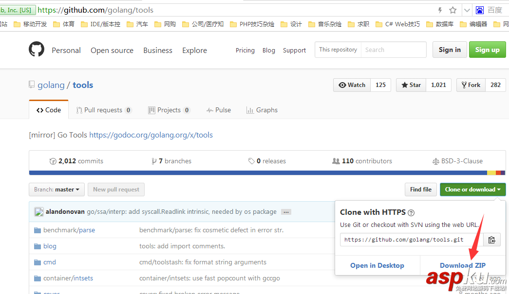Click the help question mark beside Clone with HTTPS
509x294 pixels.
[411, 213]
